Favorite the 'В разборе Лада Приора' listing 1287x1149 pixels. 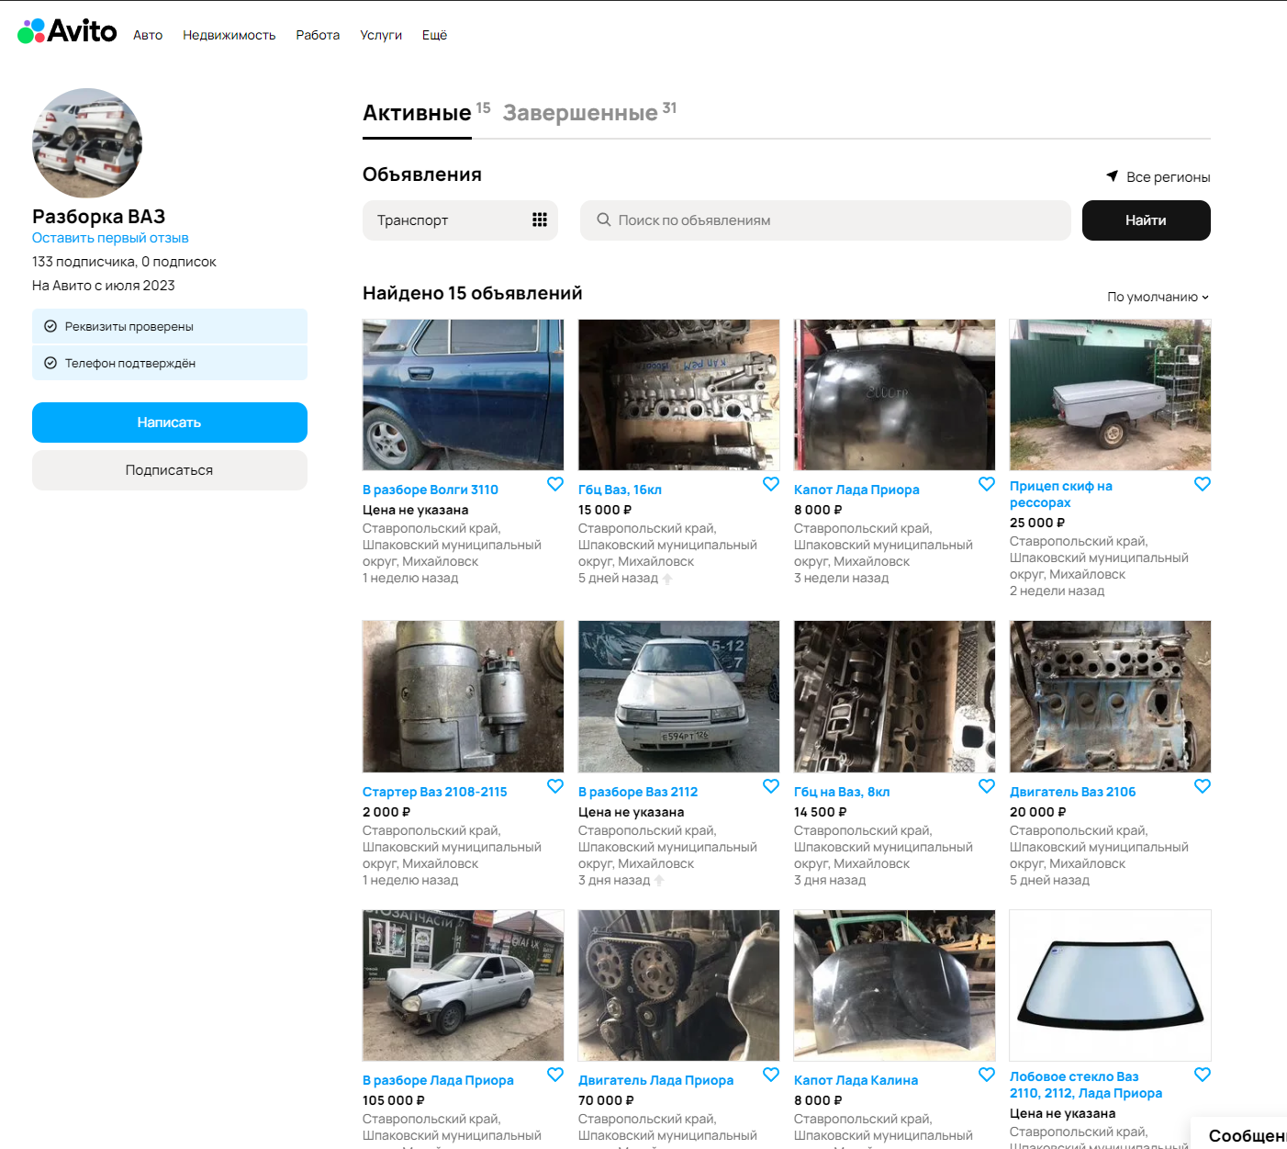point(555,1075)
